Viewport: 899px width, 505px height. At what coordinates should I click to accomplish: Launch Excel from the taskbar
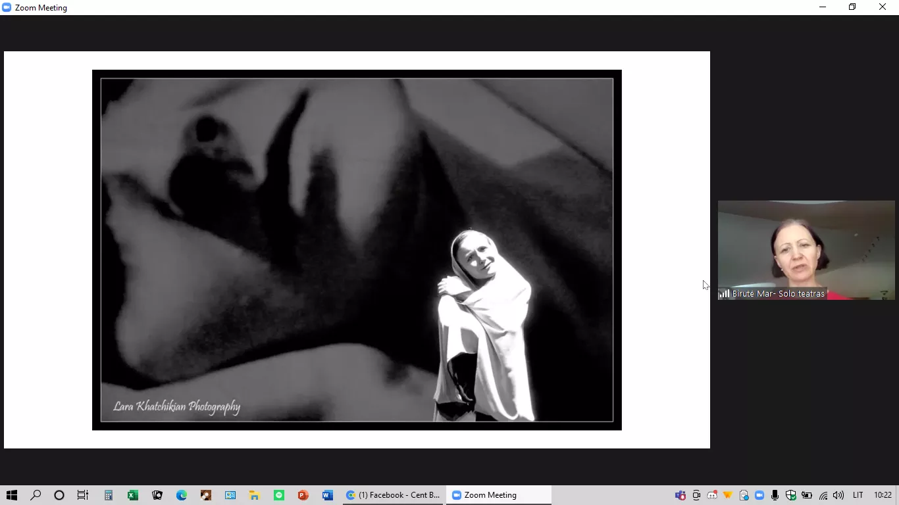pos(133,495)
